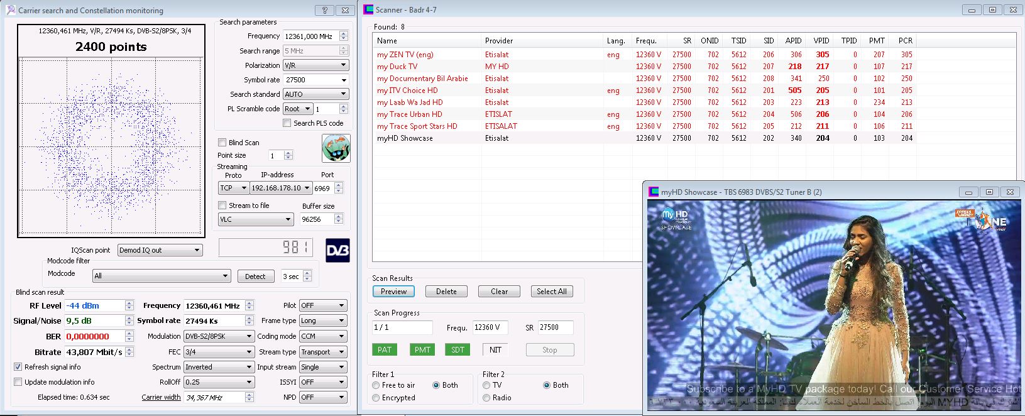Click the blind scan cartoon icon
The image size is (1025, 416).
click(336, 148)
